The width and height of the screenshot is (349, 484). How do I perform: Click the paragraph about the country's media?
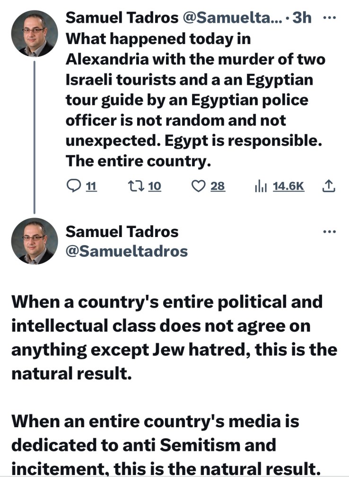[x=166, y=445]
